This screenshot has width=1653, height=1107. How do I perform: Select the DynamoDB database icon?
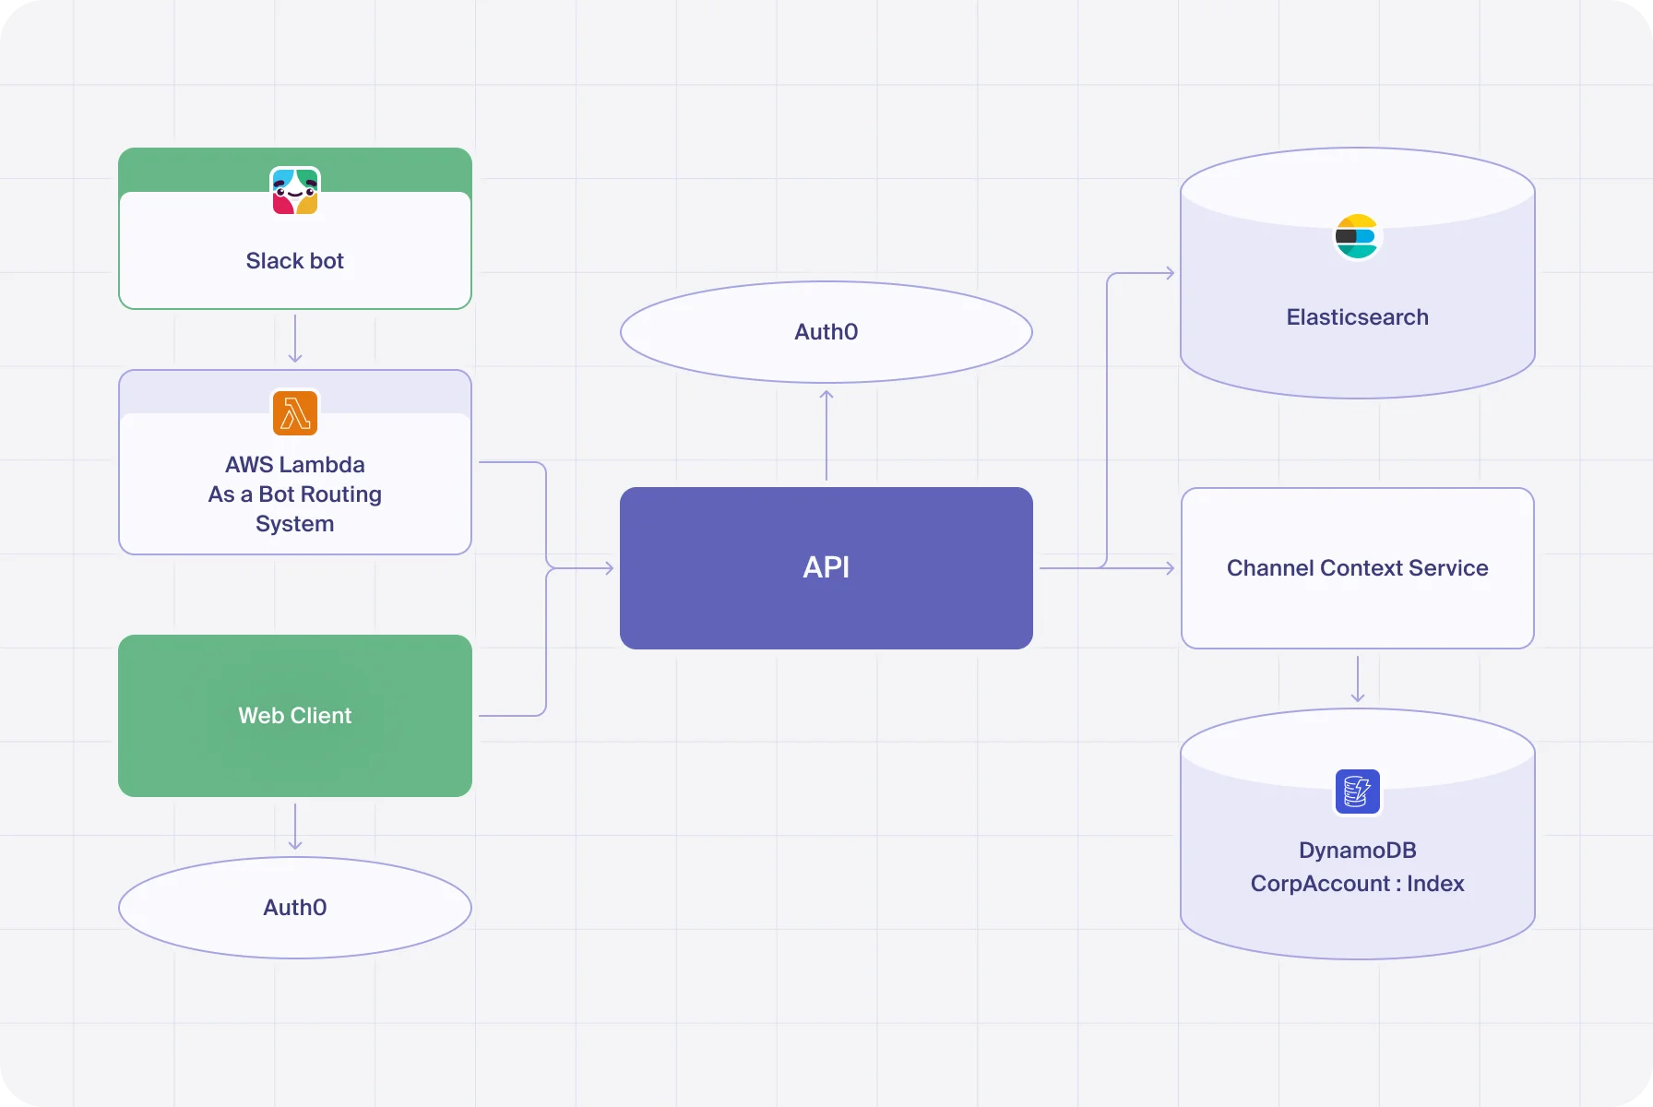point(1356,792)
